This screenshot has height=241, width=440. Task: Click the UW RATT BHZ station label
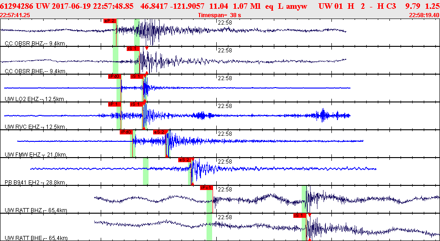coord(36,210)
